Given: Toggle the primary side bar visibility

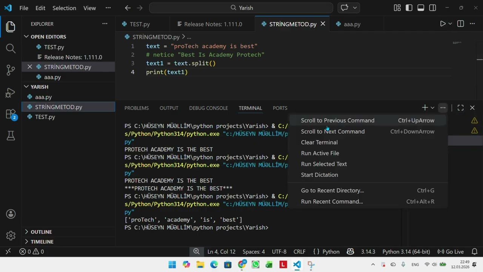Looking at the screenshot, I should pos(409,8).
